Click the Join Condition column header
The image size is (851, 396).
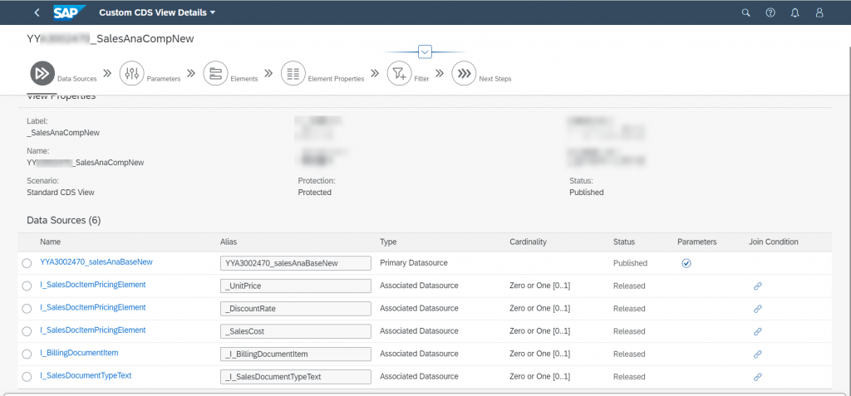click(x=774, y=242)
